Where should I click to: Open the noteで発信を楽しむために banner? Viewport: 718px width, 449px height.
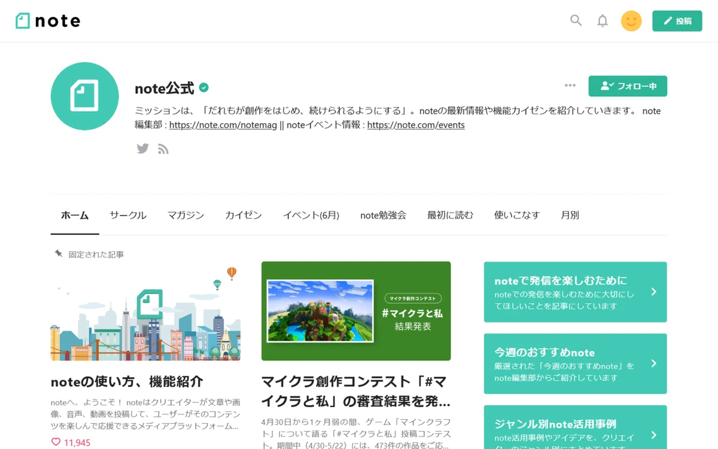pyautogui.click(x=575, y=292)
